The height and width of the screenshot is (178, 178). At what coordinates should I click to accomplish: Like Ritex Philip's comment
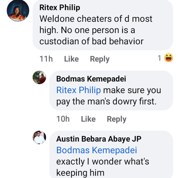click(71, 59)
